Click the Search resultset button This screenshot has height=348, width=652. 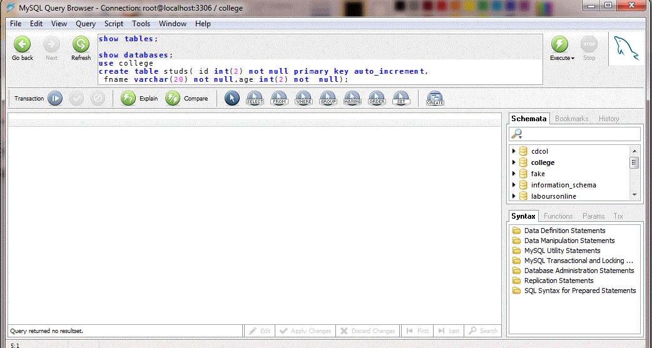click(x=483, y=331)
